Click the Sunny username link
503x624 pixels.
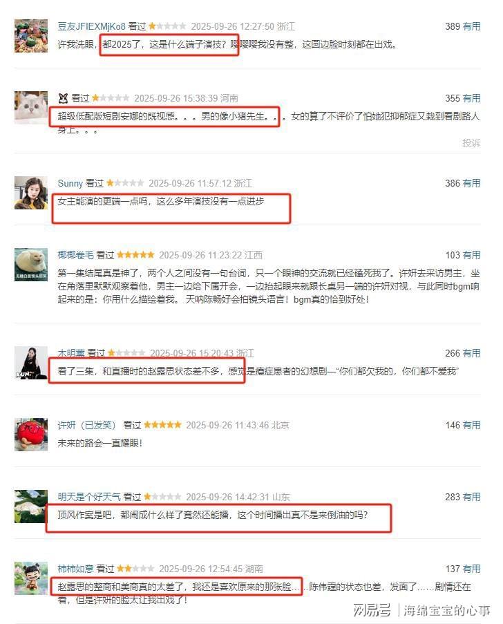[x=70, y=183]
